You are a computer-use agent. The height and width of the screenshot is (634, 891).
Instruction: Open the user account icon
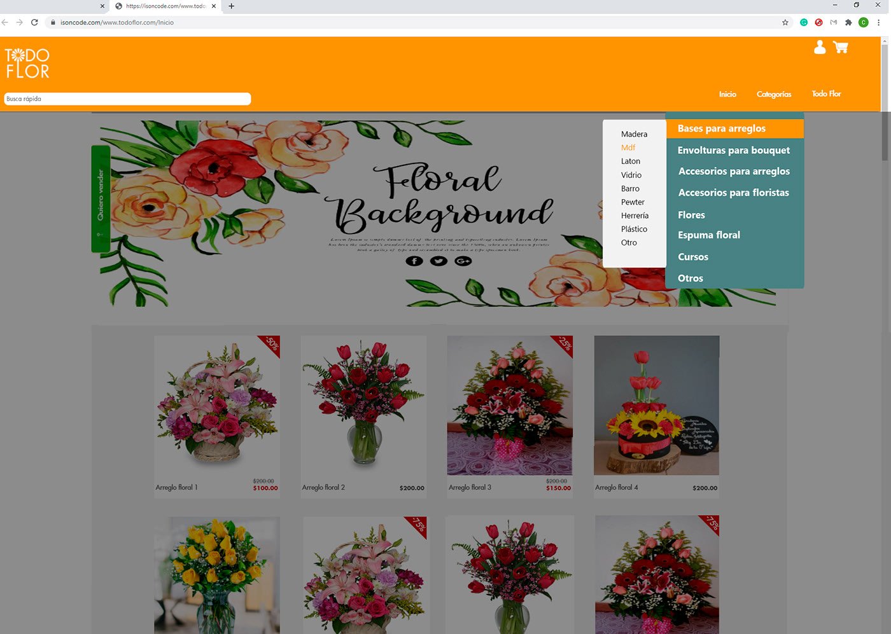[820, 48]
